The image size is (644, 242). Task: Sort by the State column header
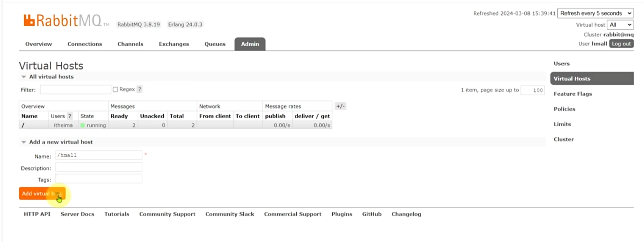point(87,116)
